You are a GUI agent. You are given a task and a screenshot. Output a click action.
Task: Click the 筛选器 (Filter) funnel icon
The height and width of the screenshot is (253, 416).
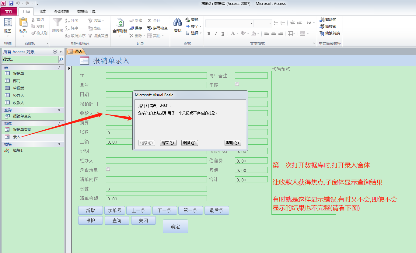(58, 23)
